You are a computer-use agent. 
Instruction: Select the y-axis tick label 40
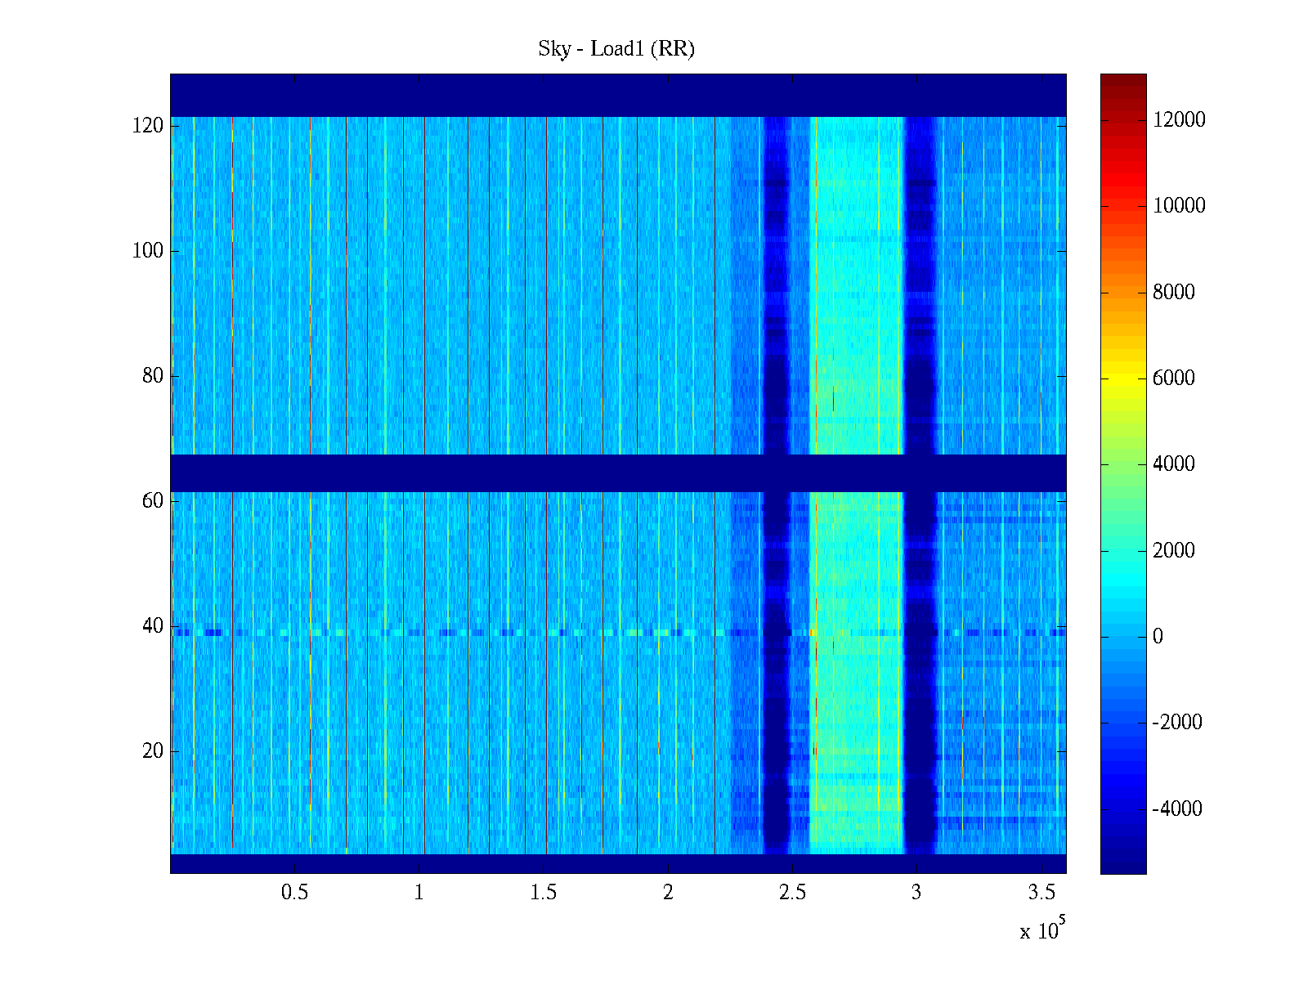pos(153,626)
